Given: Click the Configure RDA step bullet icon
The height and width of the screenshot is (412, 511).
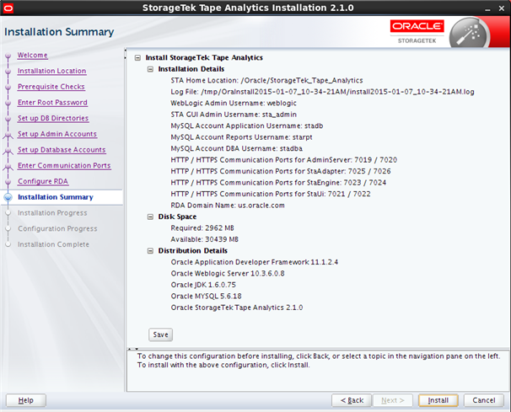Looking at the screenshot, I should pos(8,182).
